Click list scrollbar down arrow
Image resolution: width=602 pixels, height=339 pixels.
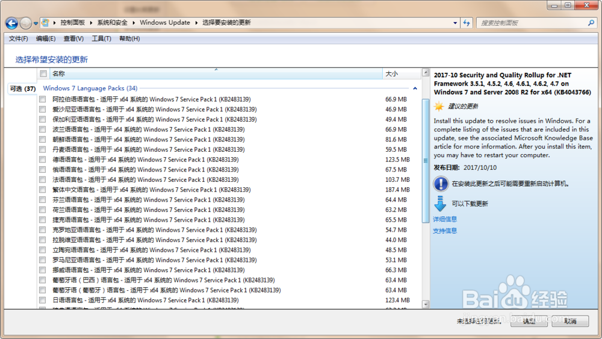tap(426, 305)
